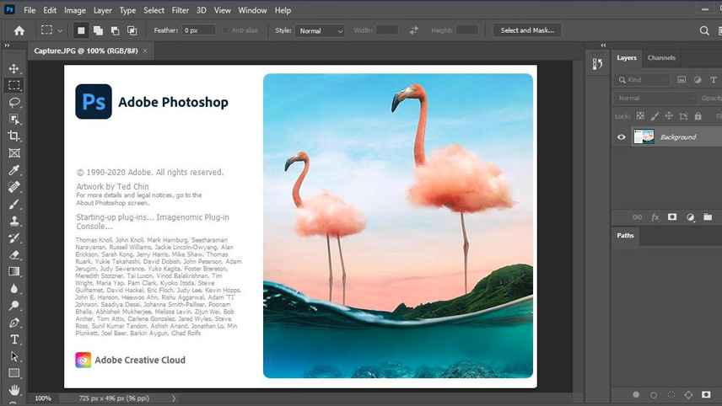Open the marquee tool preset picker arrow
Viewport: 722px width, 406px height.
[x=60, y=31]
